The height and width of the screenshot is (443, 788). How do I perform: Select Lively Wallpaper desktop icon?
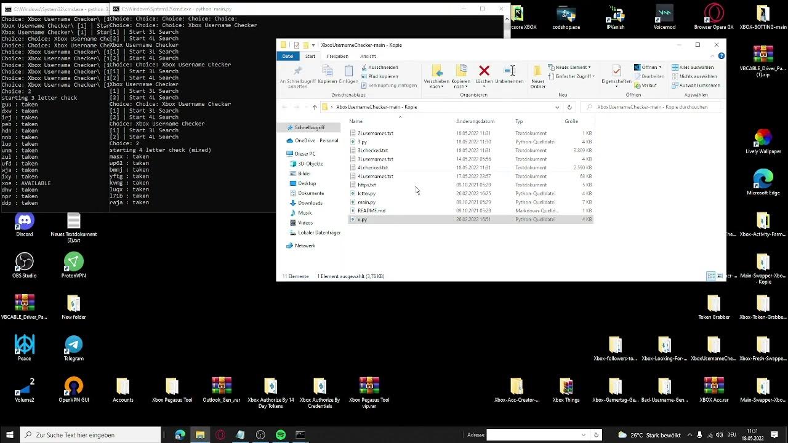click(x=763, y=141)
